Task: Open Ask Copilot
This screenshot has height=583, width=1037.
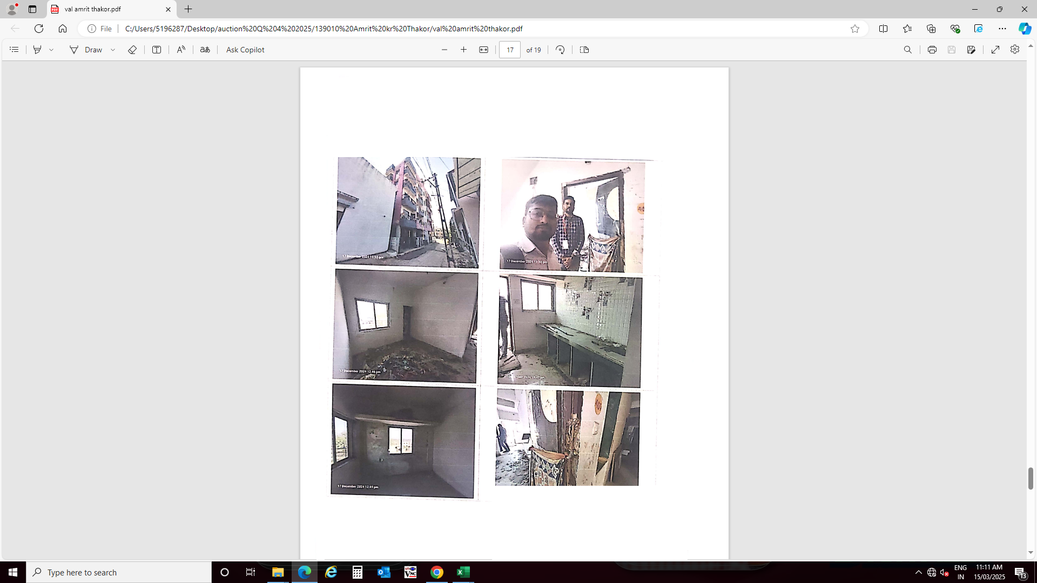Action: click(245, 50)
